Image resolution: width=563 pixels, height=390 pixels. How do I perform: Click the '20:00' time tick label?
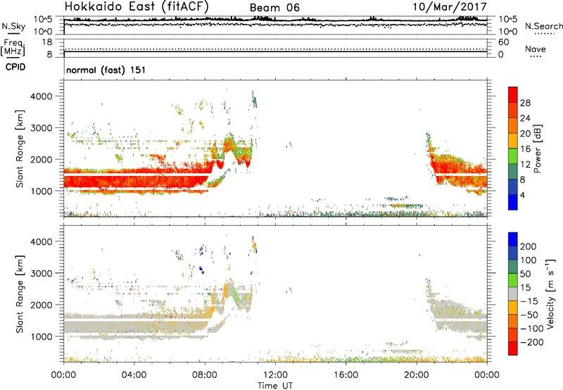417,375
